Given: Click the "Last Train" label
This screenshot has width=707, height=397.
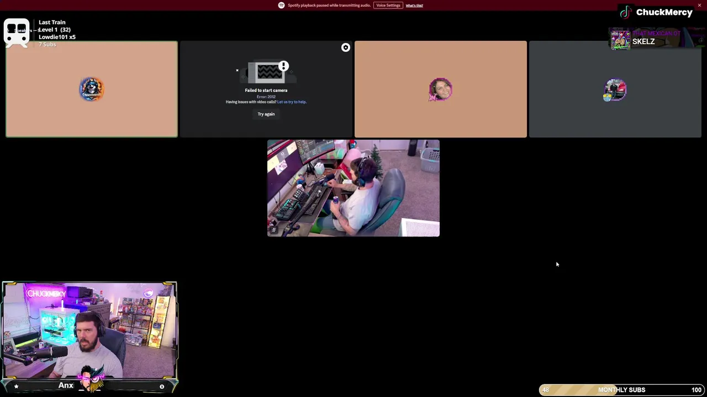Looking at the screenshot, I should coord(52,23).
